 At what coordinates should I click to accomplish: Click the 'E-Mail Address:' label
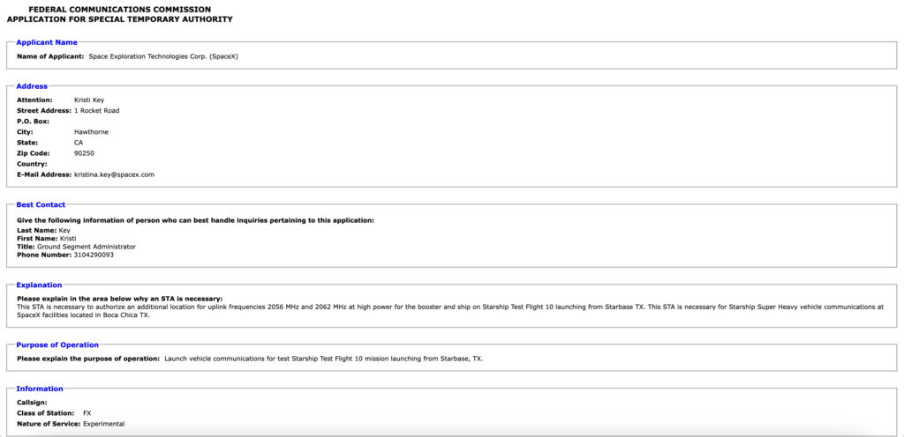click(x=44, y=174)
